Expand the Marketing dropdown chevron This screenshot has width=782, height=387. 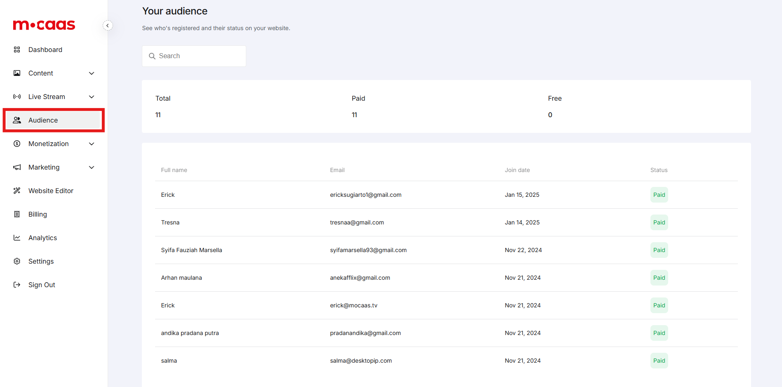click(x=92, y=168)
